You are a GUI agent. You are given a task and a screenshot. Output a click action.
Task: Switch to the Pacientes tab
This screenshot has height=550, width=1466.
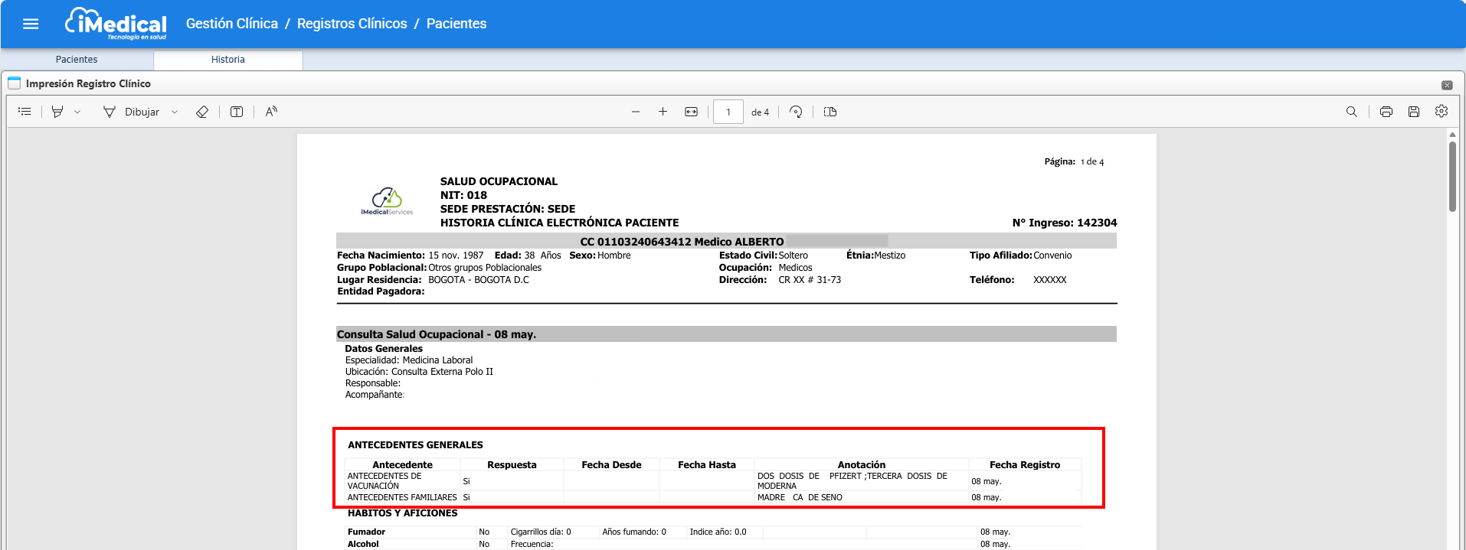tap(77, 60)
